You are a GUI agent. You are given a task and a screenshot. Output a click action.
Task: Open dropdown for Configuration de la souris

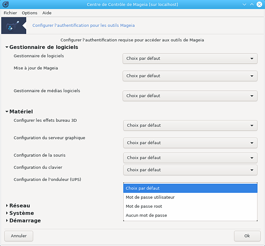(190, 158)
